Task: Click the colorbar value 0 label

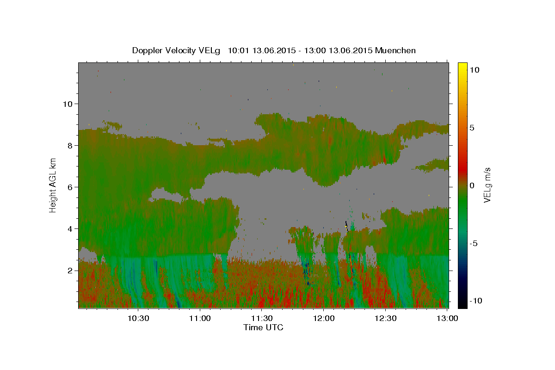Action: pos(472,185)
